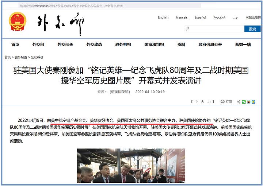
Task: Share article via WeChat icon
Action: (x=244, y=102)
